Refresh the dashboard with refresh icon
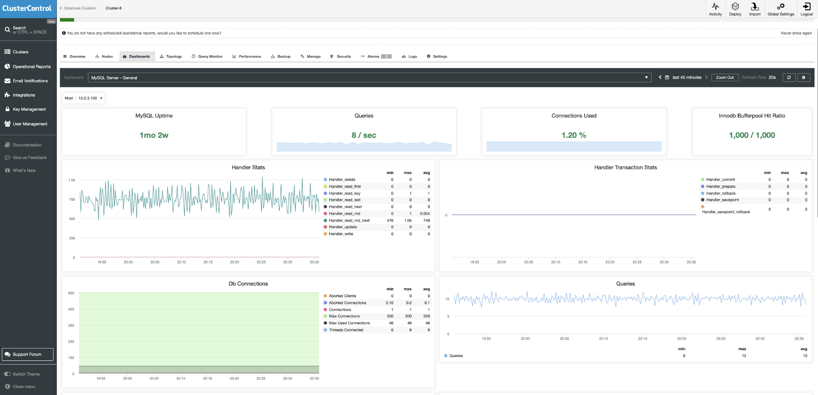Image resolution: width=818 pixels, height=395 pixels. pos(789,78)
